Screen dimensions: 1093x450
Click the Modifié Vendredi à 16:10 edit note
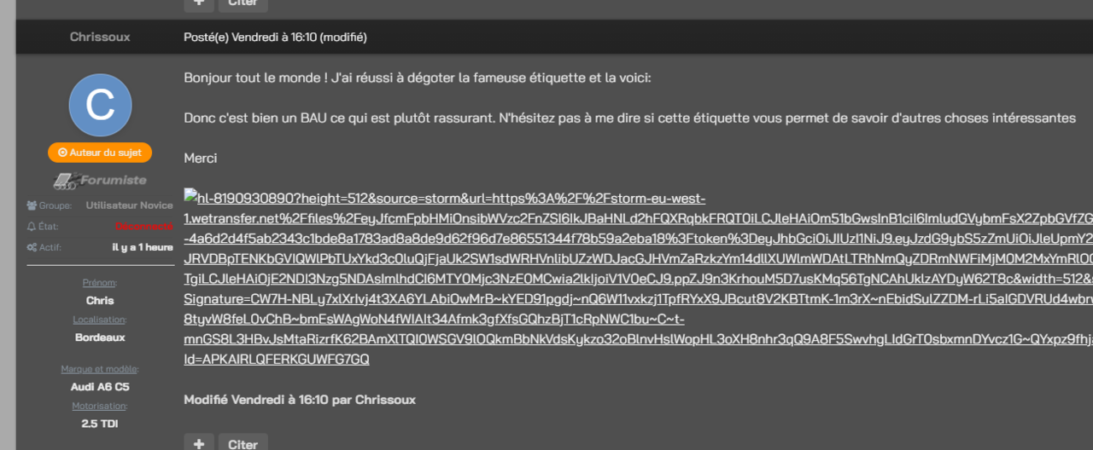300,400
